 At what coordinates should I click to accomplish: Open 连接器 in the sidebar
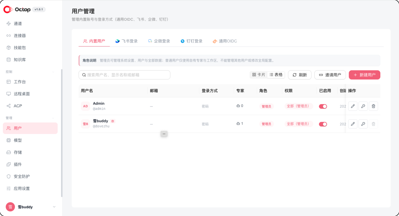(30, 36)
